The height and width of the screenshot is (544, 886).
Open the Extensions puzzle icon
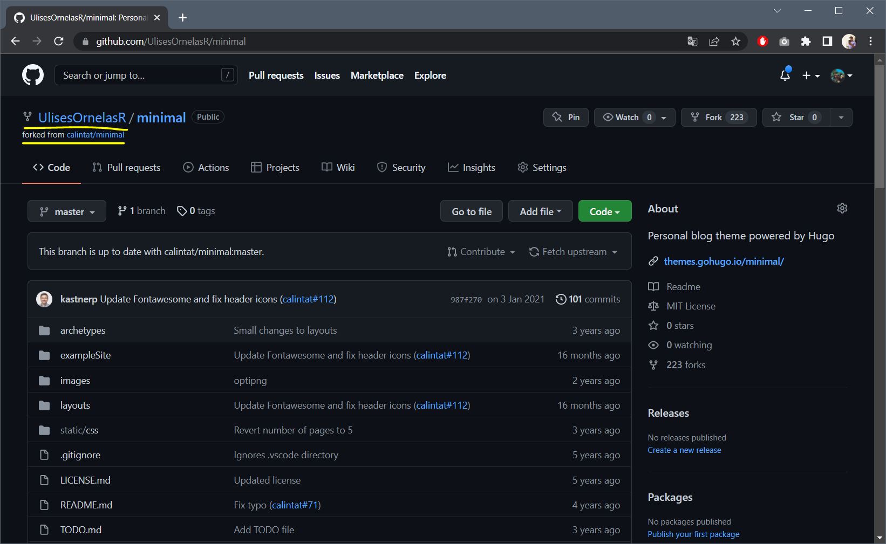coord(806,42)
